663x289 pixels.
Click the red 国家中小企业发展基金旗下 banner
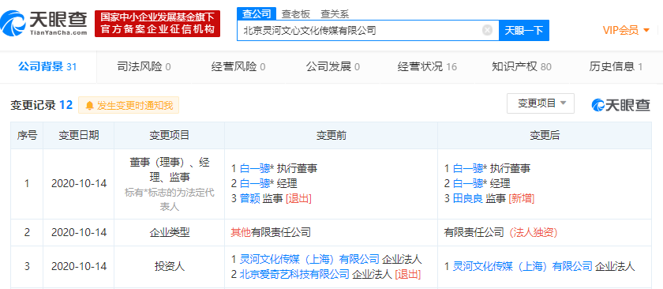(157, 24)
